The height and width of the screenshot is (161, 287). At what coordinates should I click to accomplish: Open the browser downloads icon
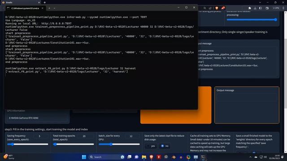pyautogui.click(x=255, y=8)
